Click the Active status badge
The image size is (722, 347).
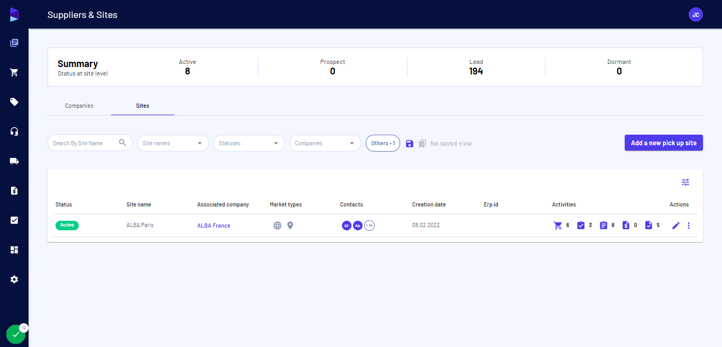coord(67,225)
